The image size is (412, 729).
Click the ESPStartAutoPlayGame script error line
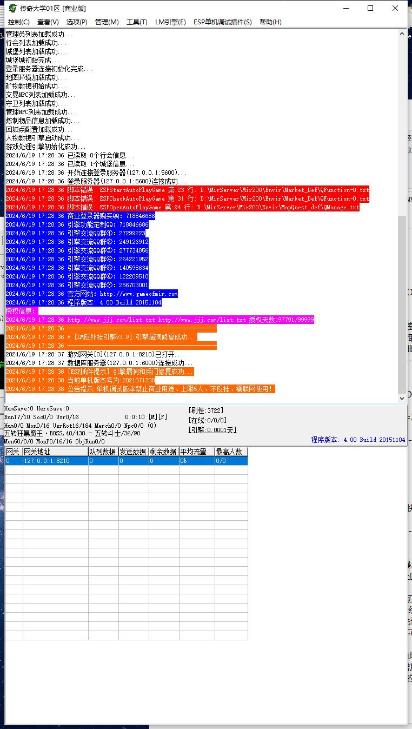[x=187, y=190]
